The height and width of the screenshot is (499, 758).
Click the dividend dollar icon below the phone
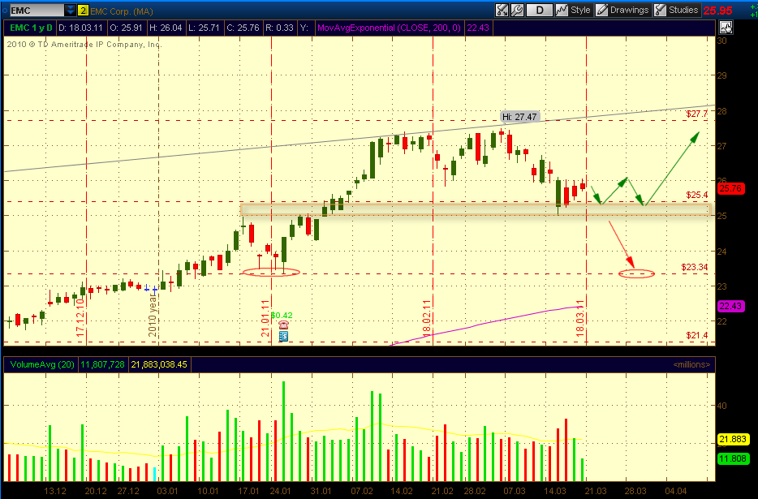pos(283,336)
